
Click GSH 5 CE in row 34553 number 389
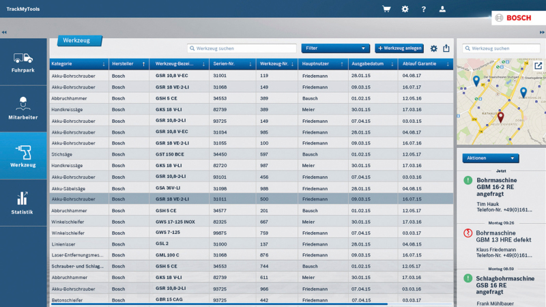[166, 98]
